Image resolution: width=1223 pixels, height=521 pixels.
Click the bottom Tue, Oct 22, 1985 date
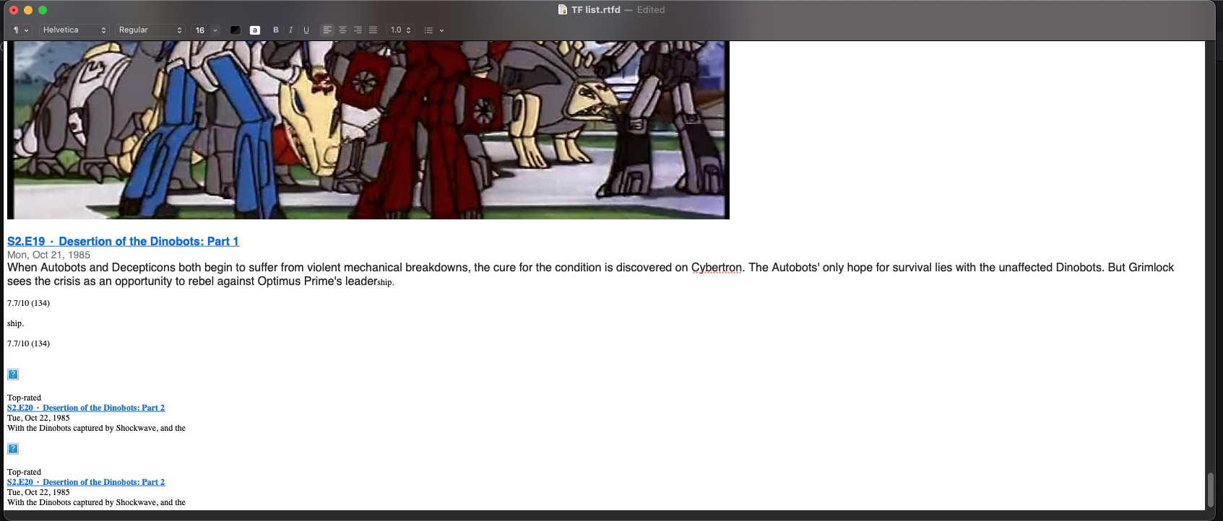tap(38, 492)
